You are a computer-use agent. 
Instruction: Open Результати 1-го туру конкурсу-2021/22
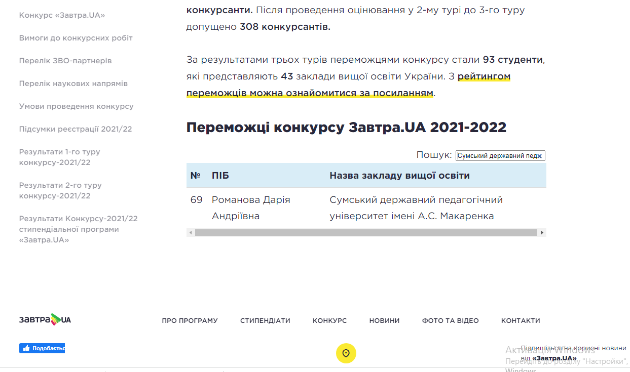pyautogui.click(x=59, y=157)
